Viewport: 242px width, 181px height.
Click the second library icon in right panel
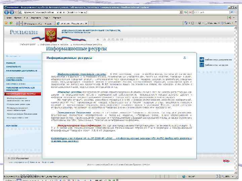(202, 65)
